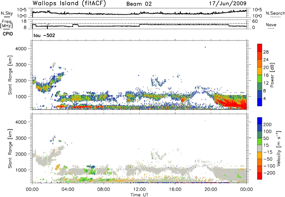Image resolution: width=285 pixels, height=197 pixels.
Task: Click the '08:00' time axis label
Action: coord(104,190)
